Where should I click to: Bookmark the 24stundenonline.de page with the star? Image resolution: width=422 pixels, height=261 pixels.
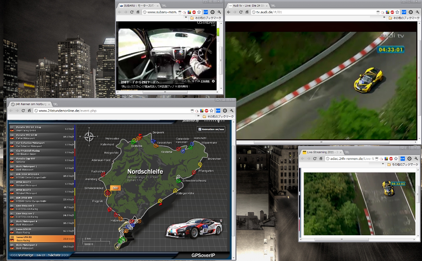pyautogui.click(x=211, y=110)
